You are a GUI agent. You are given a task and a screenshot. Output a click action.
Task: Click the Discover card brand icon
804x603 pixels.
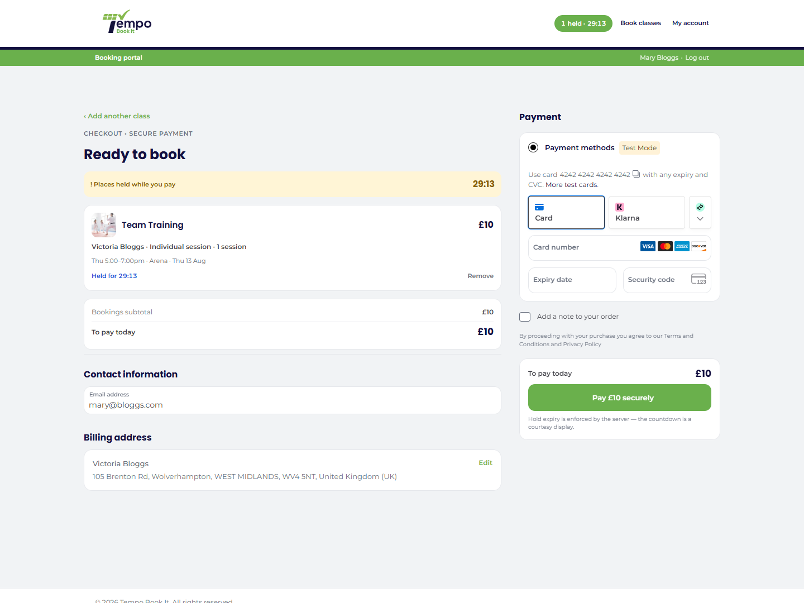(698, 246)
